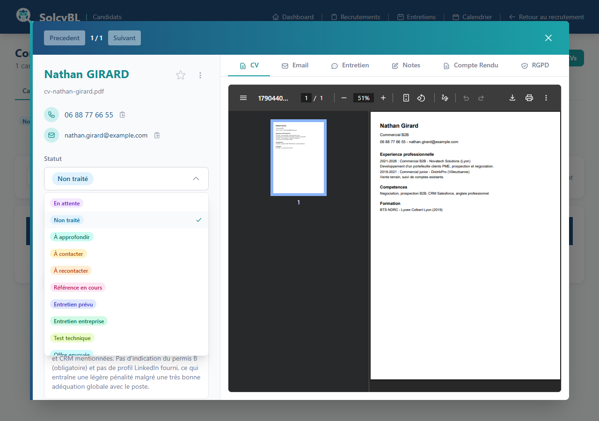Show the RGPD tab

coord(535,65)
